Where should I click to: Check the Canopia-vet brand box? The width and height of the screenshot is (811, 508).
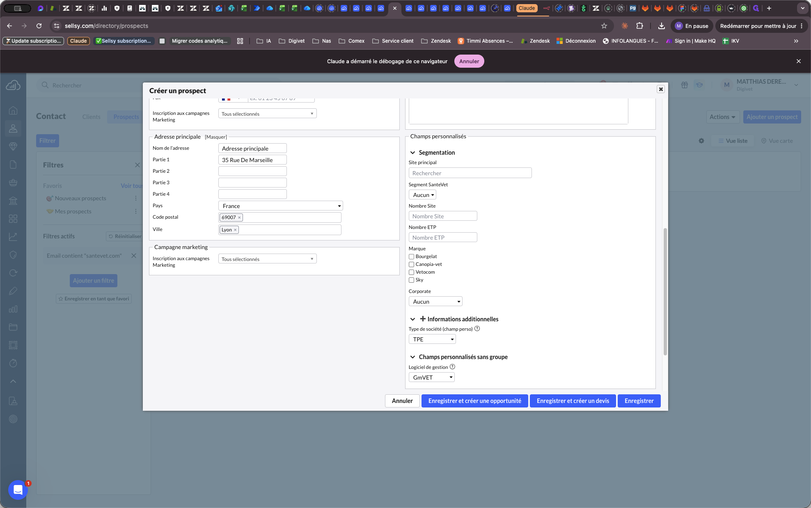[411, 265]
